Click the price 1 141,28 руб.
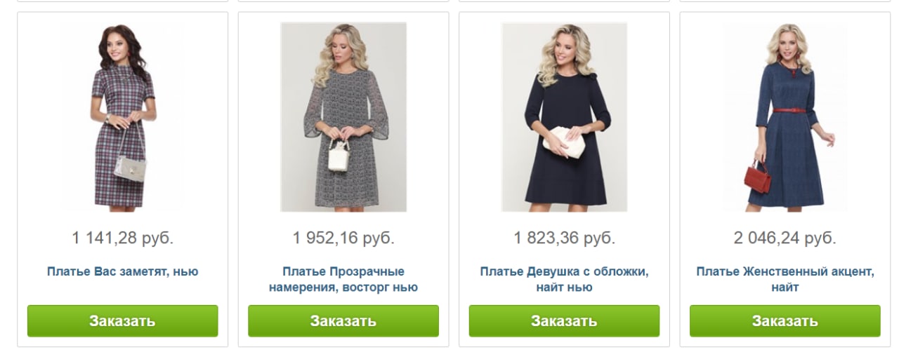Image resolution: width=899 pixels, height=352 pixels. [x=122, y=238]
